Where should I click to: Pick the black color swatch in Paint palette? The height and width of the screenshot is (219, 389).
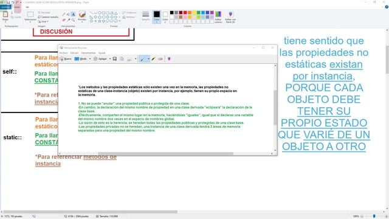(171, 12)
